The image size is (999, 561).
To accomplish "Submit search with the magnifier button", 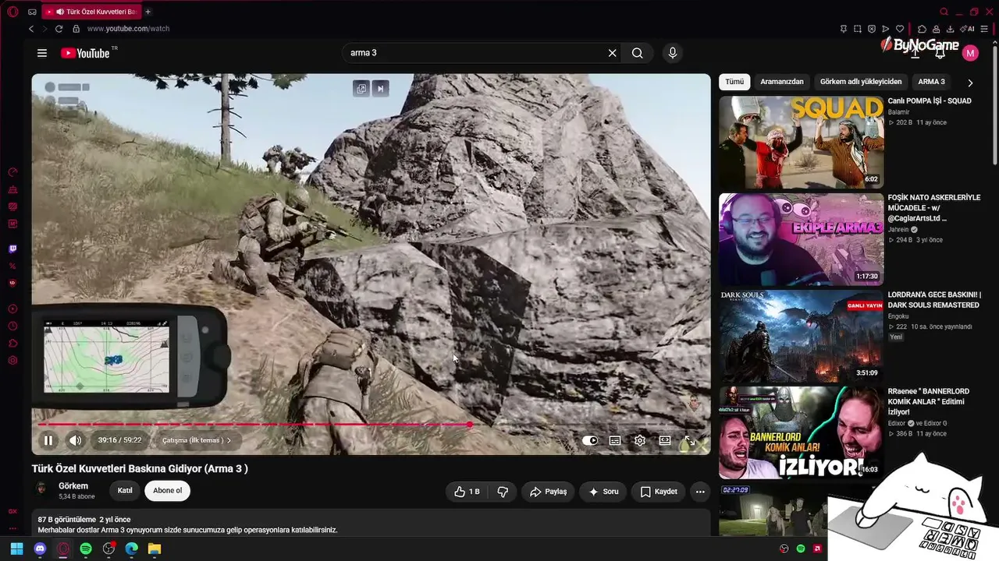I will (x=638, y=53).
